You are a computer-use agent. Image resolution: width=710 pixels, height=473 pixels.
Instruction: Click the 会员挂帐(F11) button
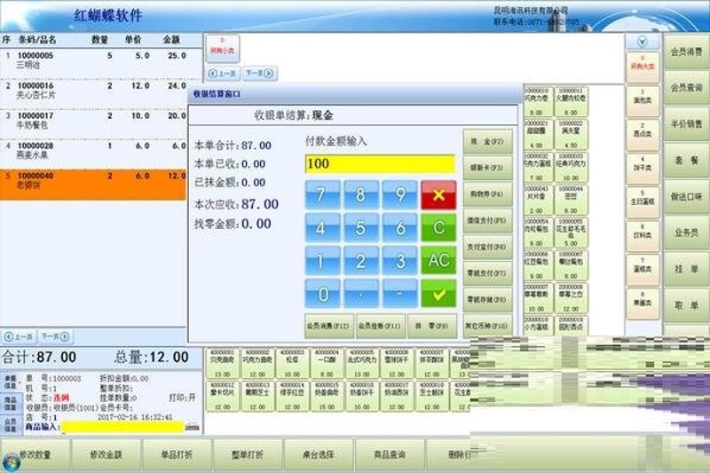tap(380, 326)
